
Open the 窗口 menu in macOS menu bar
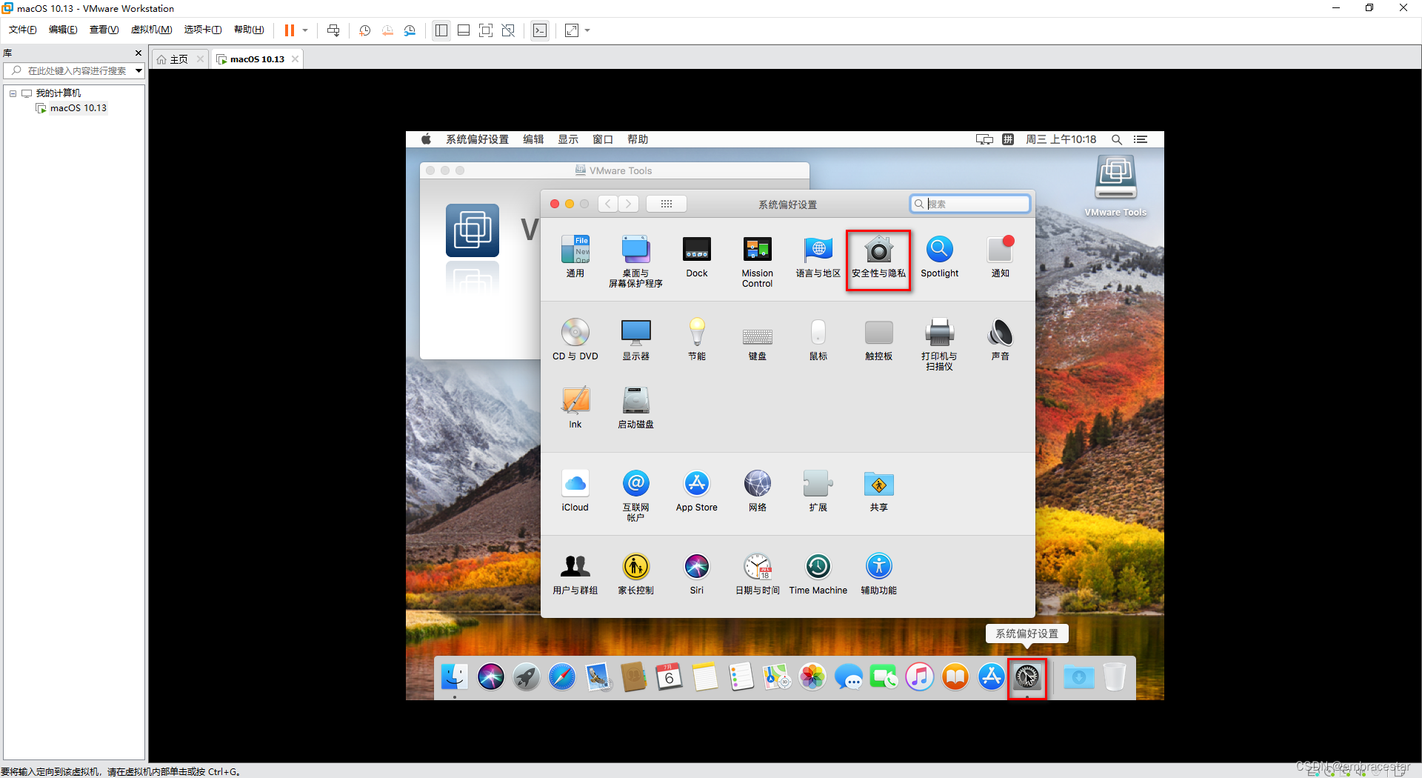(603, 139)
